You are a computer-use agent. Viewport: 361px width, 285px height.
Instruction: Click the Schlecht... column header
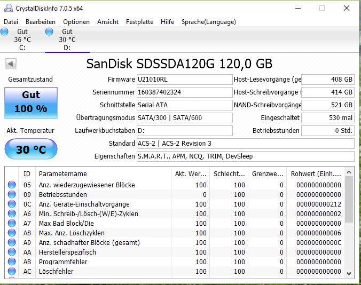pyautogui.click(x=229, y=173)
